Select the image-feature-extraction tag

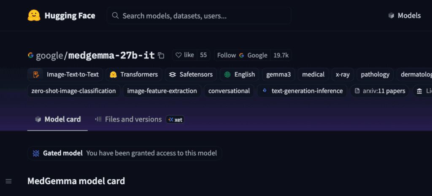(162, 91)
